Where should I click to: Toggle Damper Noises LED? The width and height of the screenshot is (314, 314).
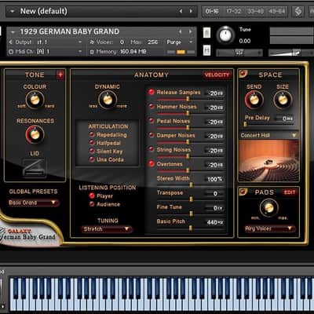pos(152,135)
